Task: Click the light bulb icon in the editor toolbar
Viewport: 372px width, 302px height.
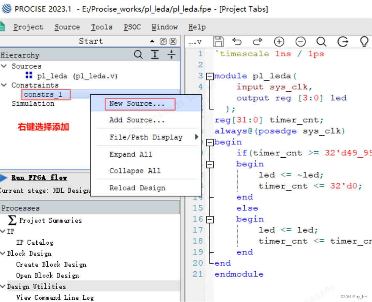Action: click(364, 42)
